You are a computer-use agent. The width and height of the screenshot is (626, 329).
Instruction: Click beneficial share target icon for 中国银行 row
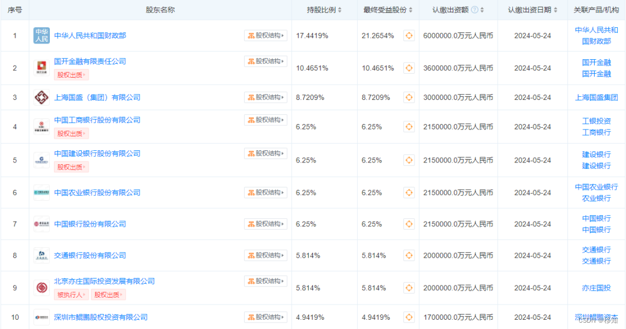[x=409, y=224]
